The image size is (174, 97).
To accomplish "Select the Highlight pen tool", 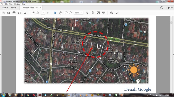I will click(x=117, y=13).
